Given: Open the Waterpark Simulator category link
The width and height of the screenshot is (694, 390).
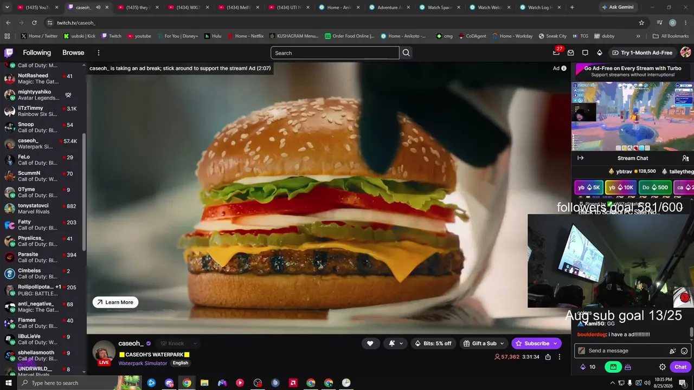Looking at the screenshot, I should (143, 363).
